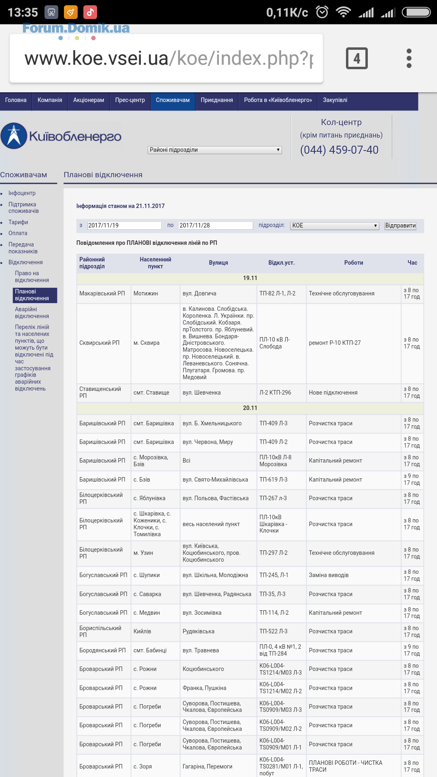Viewport: 437px width, 777px height.
Task: Select the 19.11 date row
Action: coord(250,278)
